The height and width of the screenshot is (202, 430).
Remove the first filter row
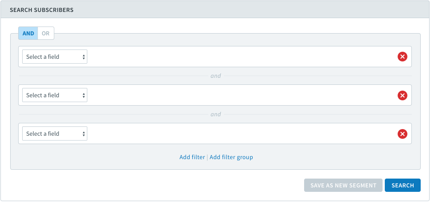point(403,57)
